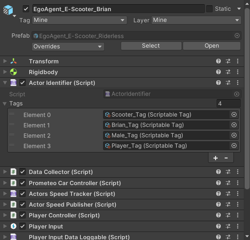The height and width of the screenshot is (240, 250).
Task: Pick object for Brian_Tag element field
Action: (234, 125)
